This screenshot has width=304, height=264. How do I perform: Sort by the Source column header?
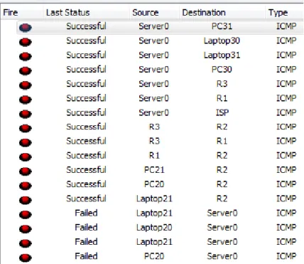pos(154,12)
